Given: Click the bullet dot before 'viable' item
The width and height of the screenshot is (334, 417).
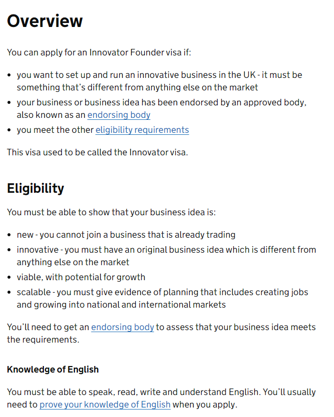Looking at the screenshot, I should (x=9, y=277).
